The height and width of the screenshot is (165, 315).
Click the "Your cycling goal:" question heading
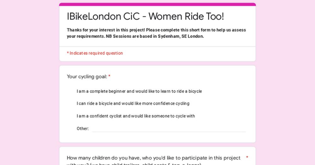coord(87,77)
